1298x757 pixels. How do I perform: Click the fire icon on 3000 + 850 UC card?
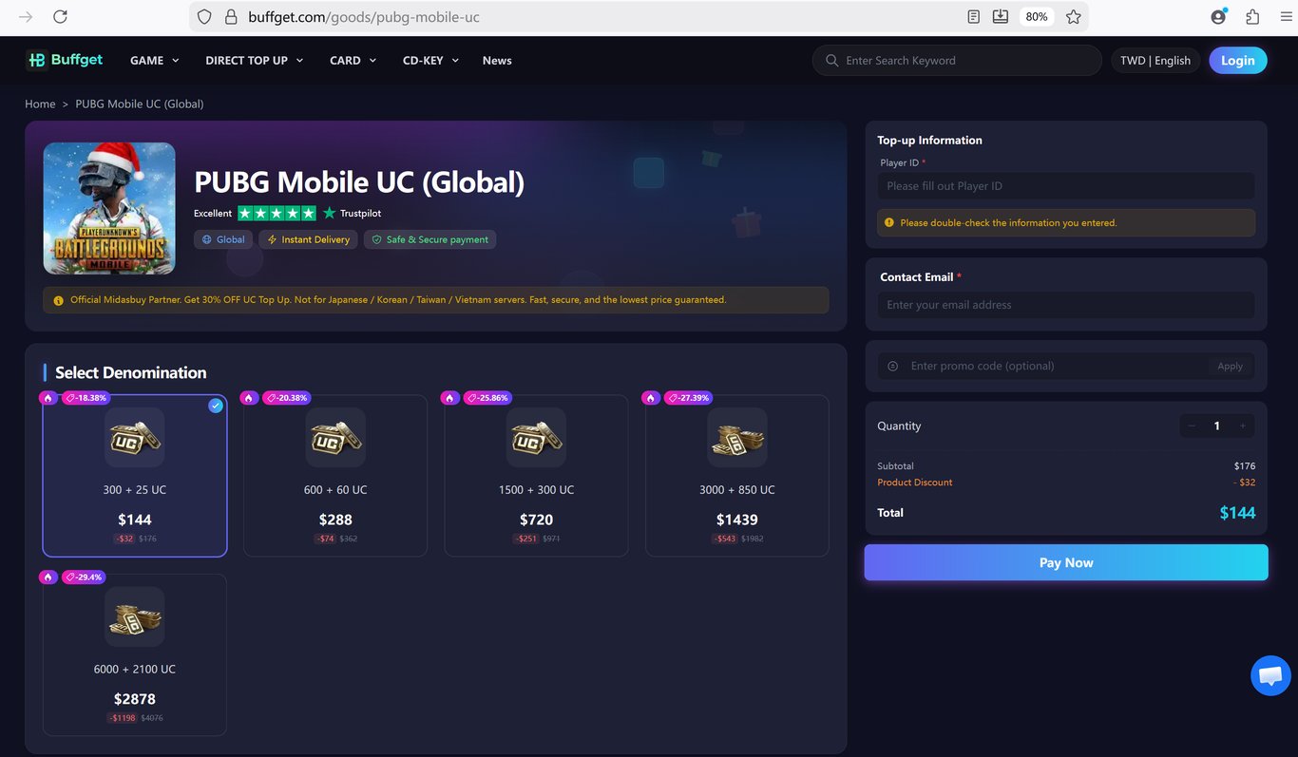651,398
